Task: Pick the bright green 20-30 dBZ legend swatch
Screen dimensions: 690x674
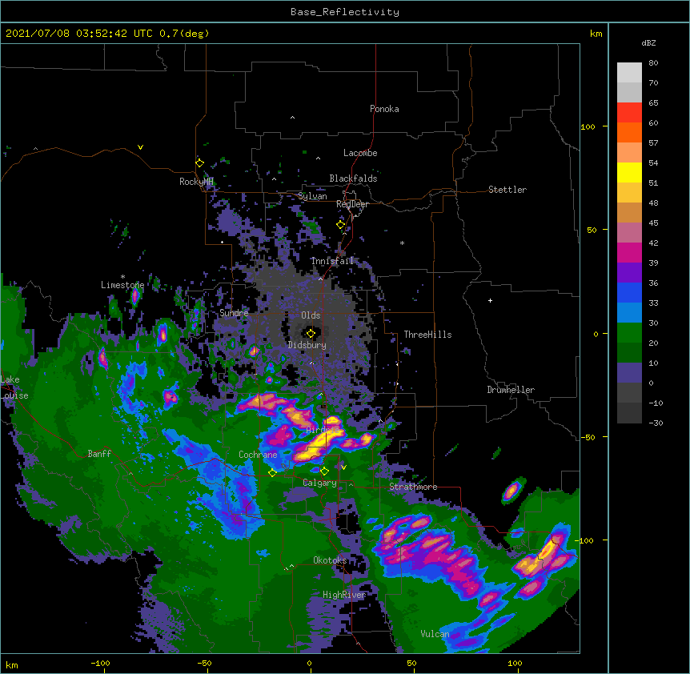Action: (629, 333)
